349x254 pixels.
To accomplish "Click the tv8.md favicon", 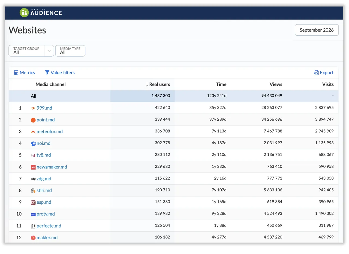I will pyautogui.click(x=33, y=155).
